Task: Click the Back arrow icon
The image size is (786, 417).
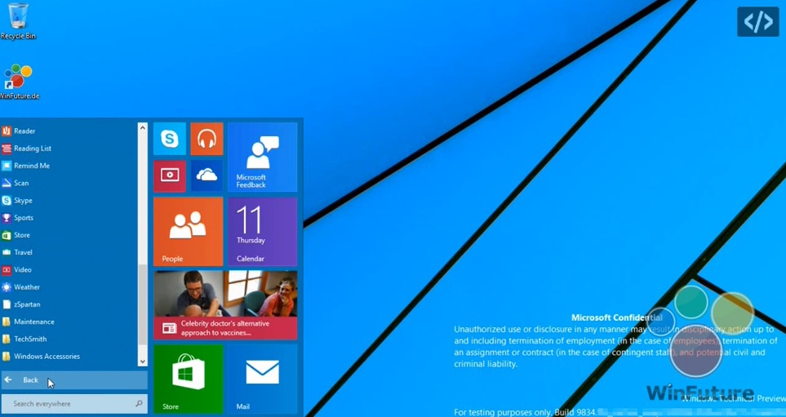Action: click(8, 380)
